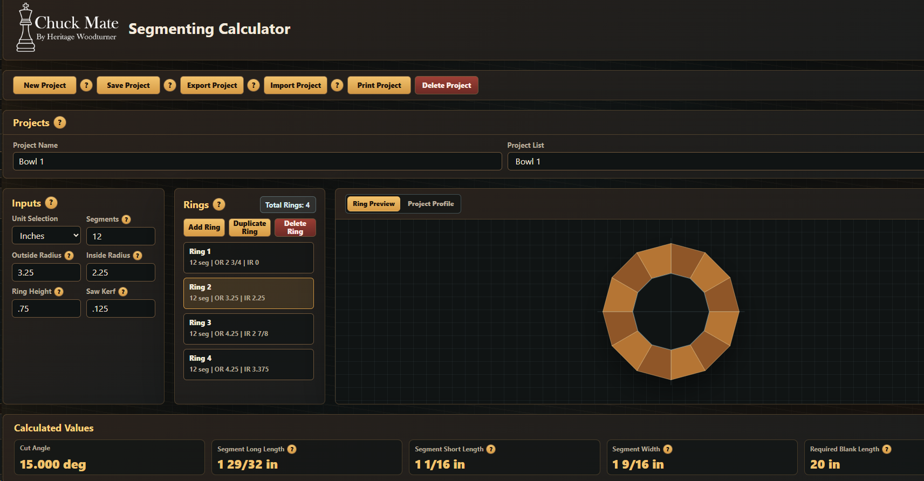Click Import Project button
Screen dimensions: 924x481
296,85
